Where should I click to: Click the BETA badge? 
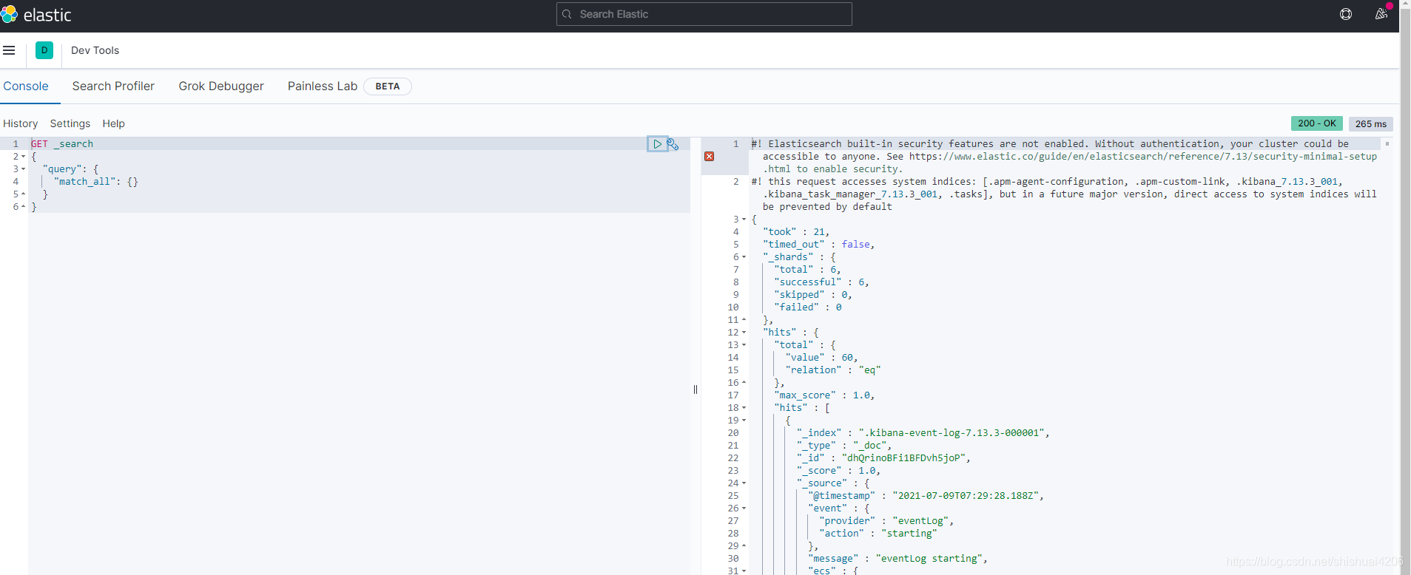pyautogui.click(x=388, y=86)
